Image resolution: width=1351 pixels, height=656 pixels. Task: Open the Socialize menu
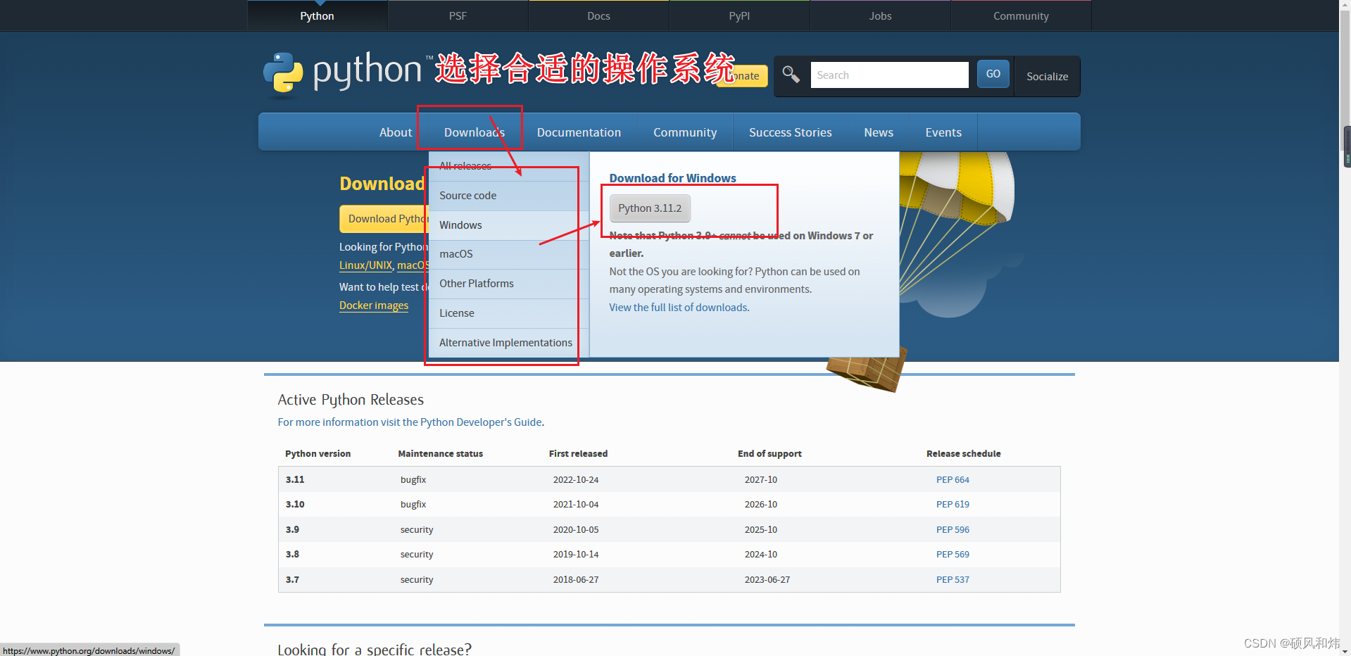click(x=1047, y=76)
